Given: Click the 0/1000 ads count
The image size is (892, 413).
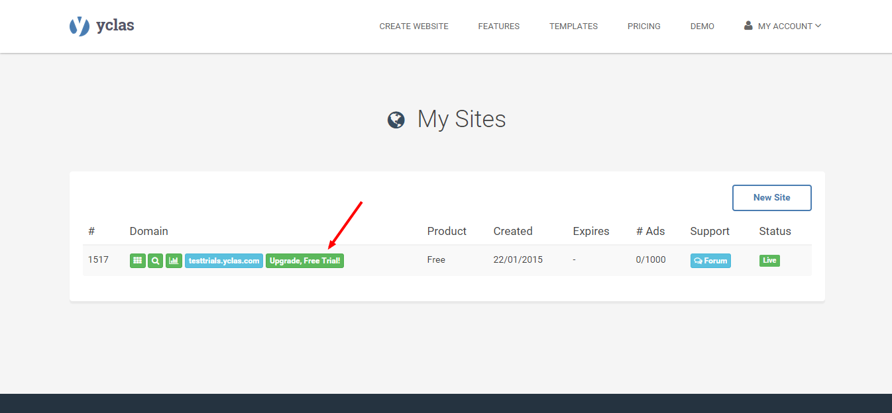Looking at the screenshot, I should (651, 259).
